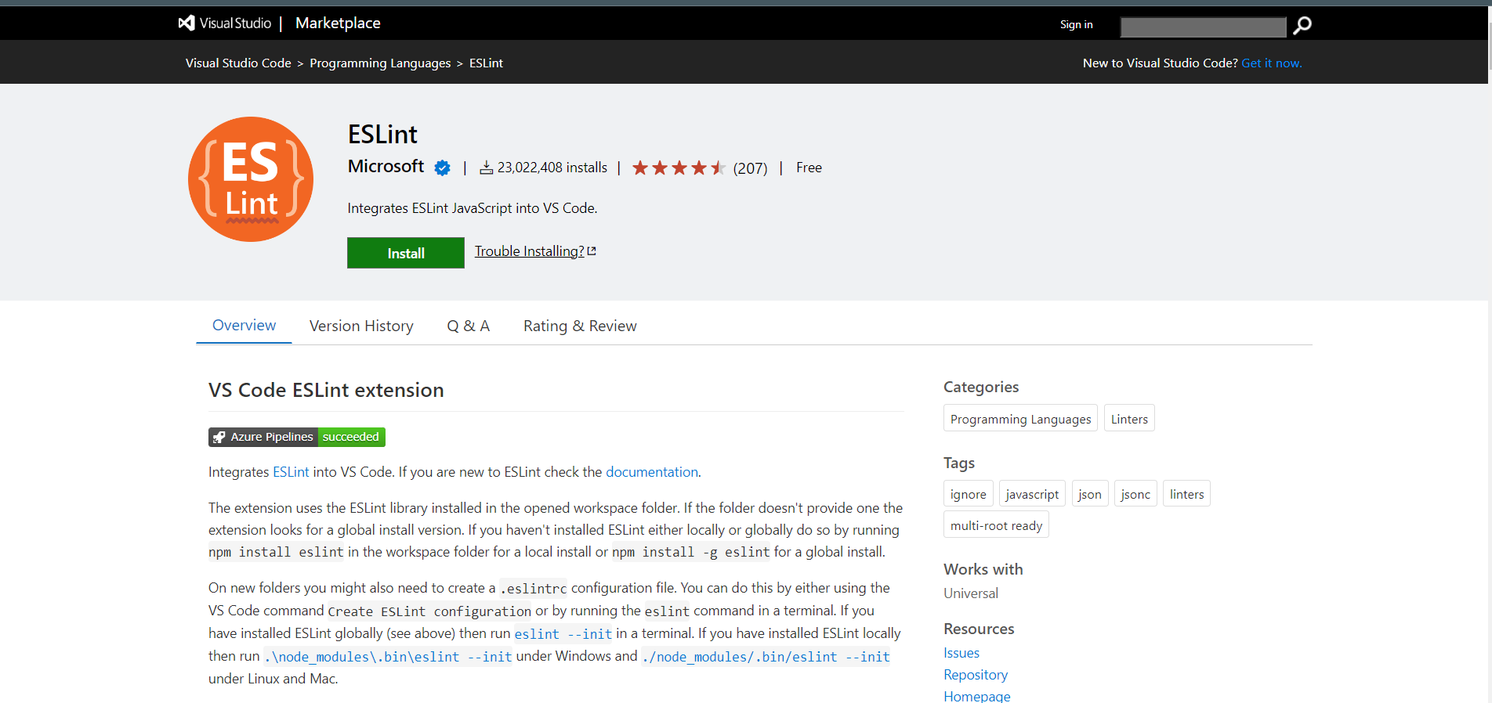This screenshot has height=703, width=1492.
Task: Click the ignore tag
Action: point(968,494)
